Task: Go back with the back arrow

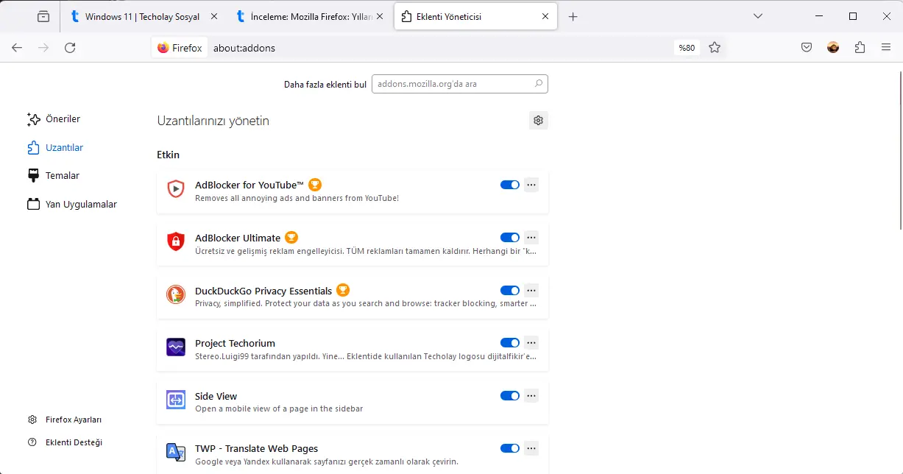Action: tap(17, 48)
